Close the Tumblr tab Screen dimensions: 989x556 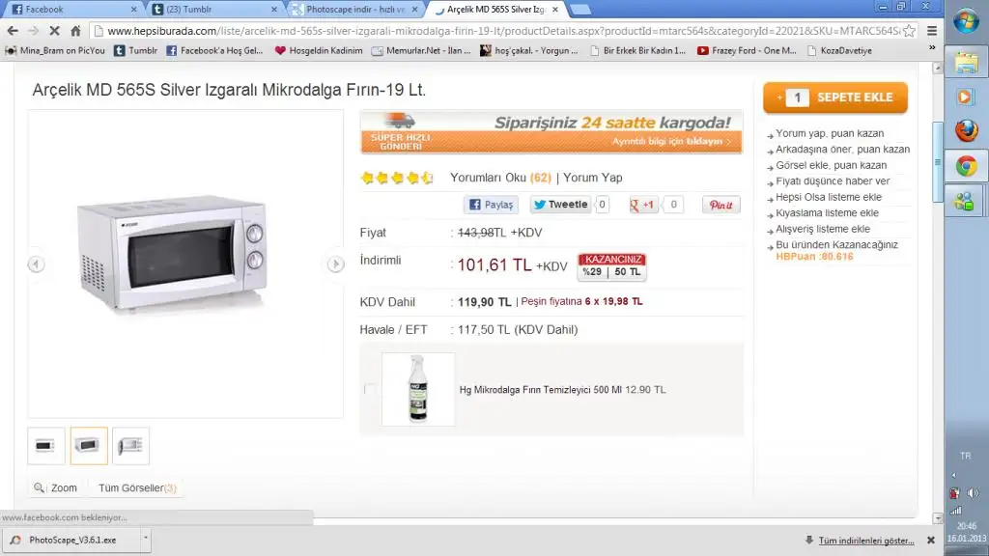(x=273, y=10)
